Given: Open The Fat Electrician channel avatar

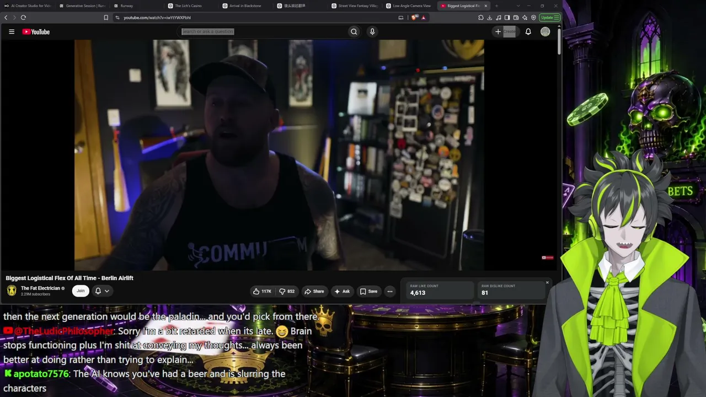Looking at the screenshot, I should [x=12, y=291].
